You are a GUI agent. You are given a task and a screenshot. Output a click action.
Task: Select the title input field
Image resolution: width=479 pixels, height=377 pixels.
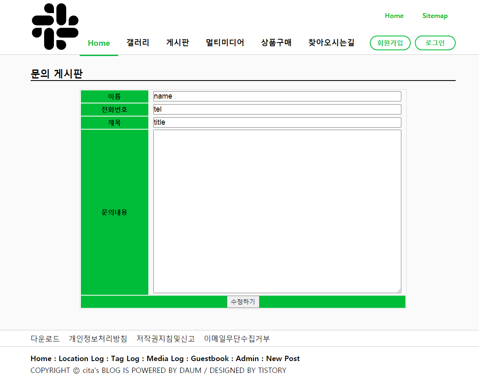(x=277, y=122)
